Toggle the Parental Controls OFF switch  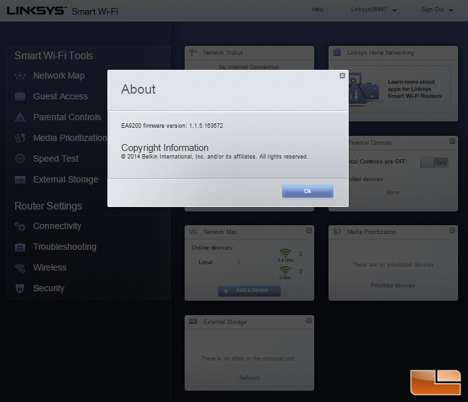(434, 163)
